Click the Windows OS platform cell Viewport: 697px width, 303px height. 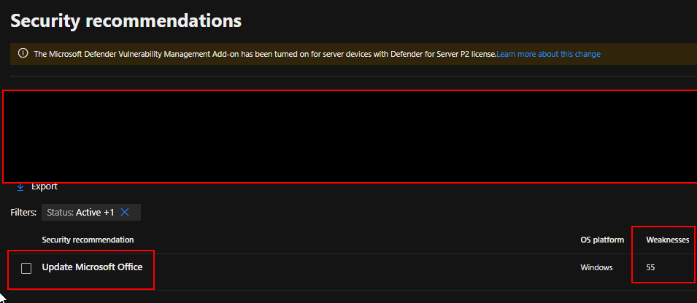tap(596, 267)
